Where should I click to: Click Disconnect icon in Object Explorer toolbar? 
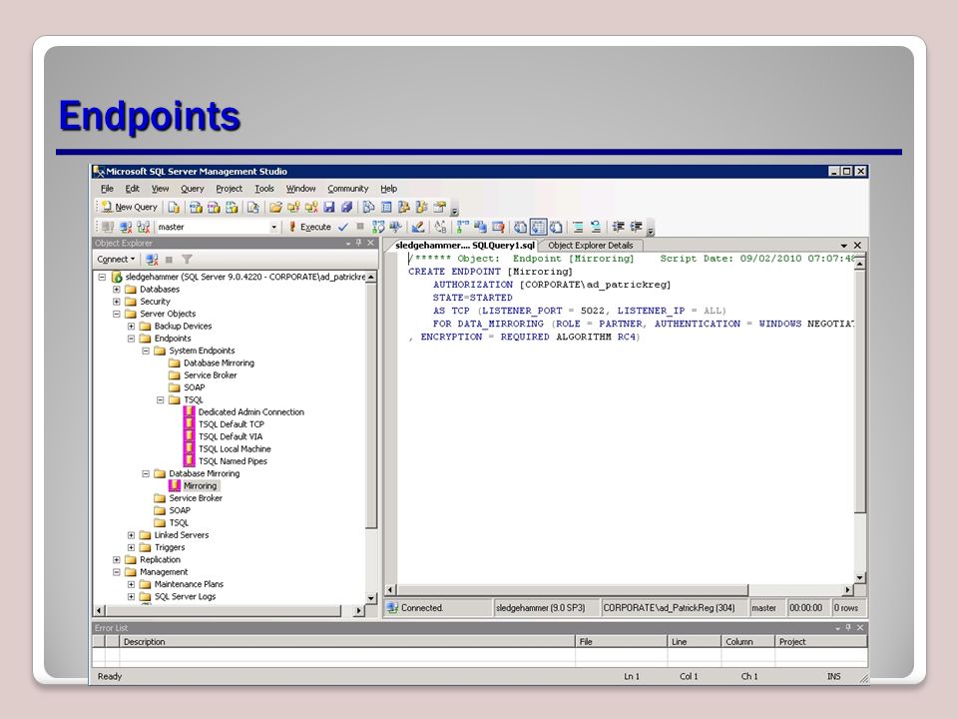click(152, 260)
